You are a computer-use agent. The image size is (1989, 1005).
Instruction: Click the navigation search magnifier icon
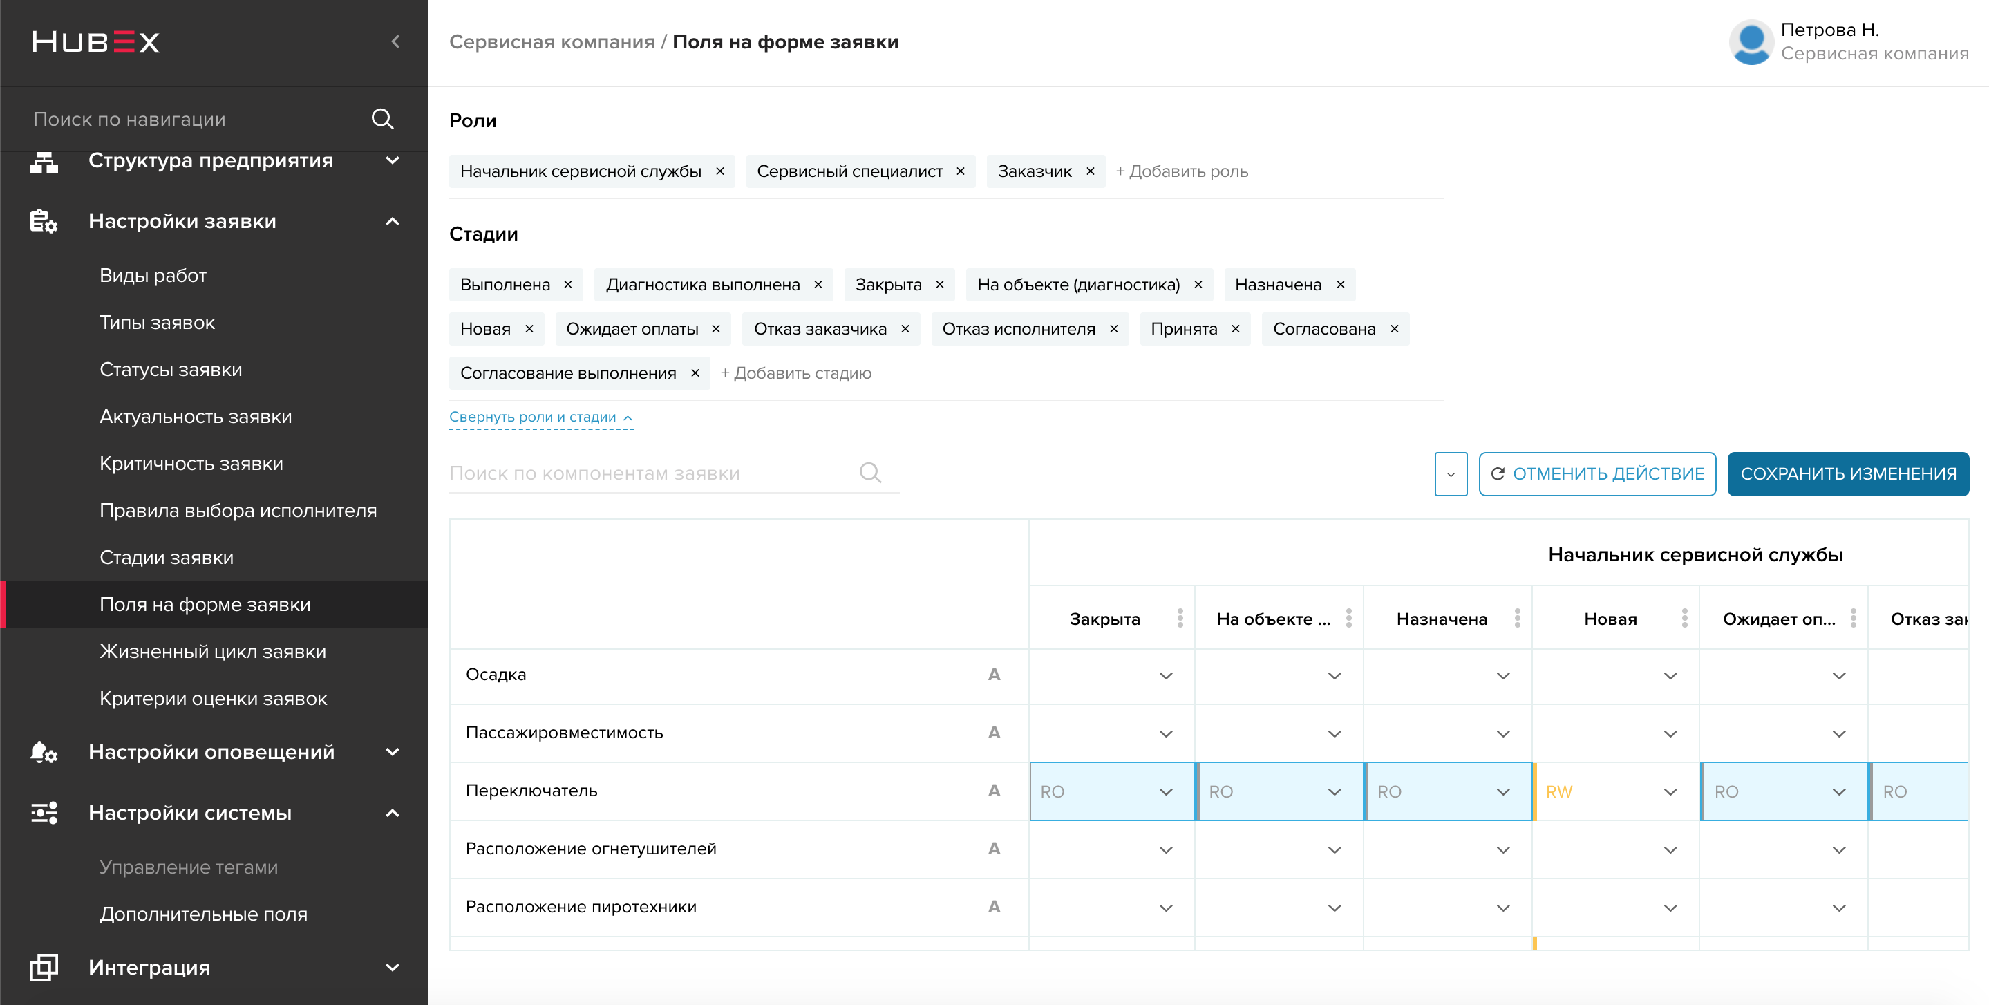coord(382,119)
